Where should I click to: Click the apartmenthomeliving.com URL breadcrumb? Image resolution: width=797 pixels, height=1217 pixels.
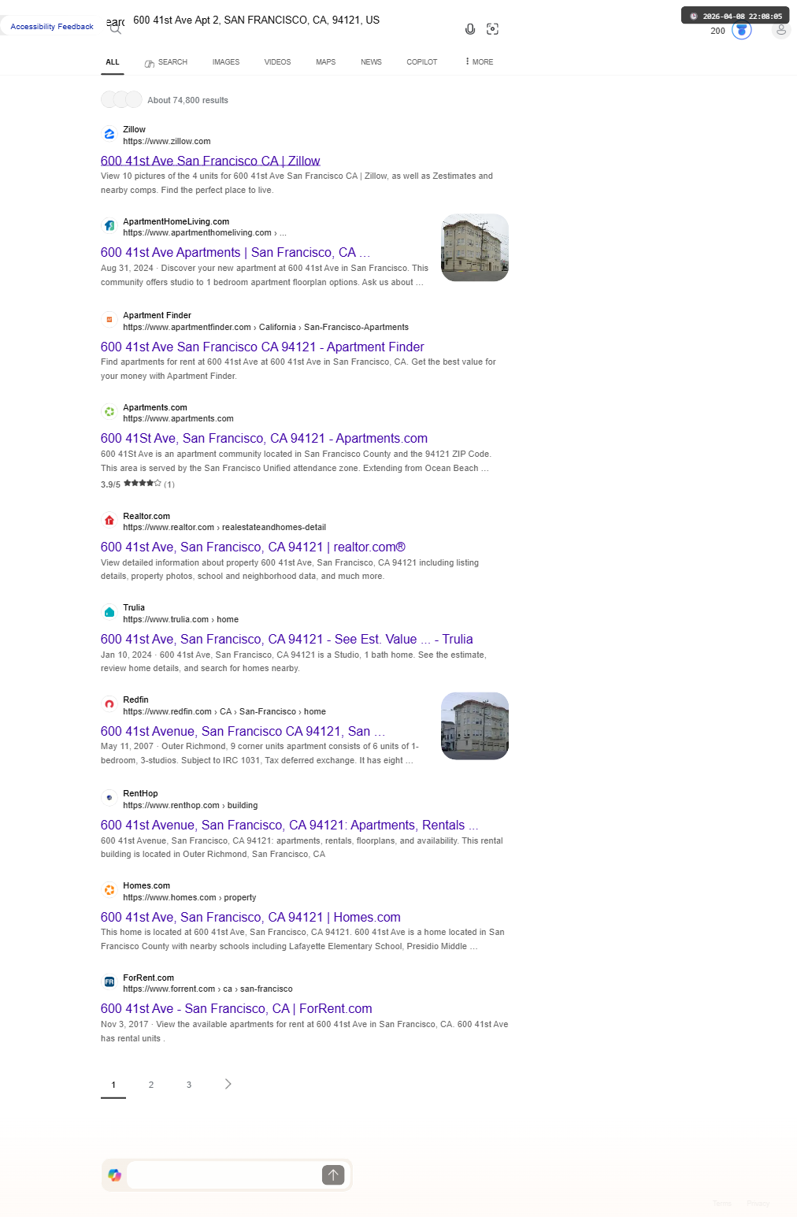pos(205,233)
